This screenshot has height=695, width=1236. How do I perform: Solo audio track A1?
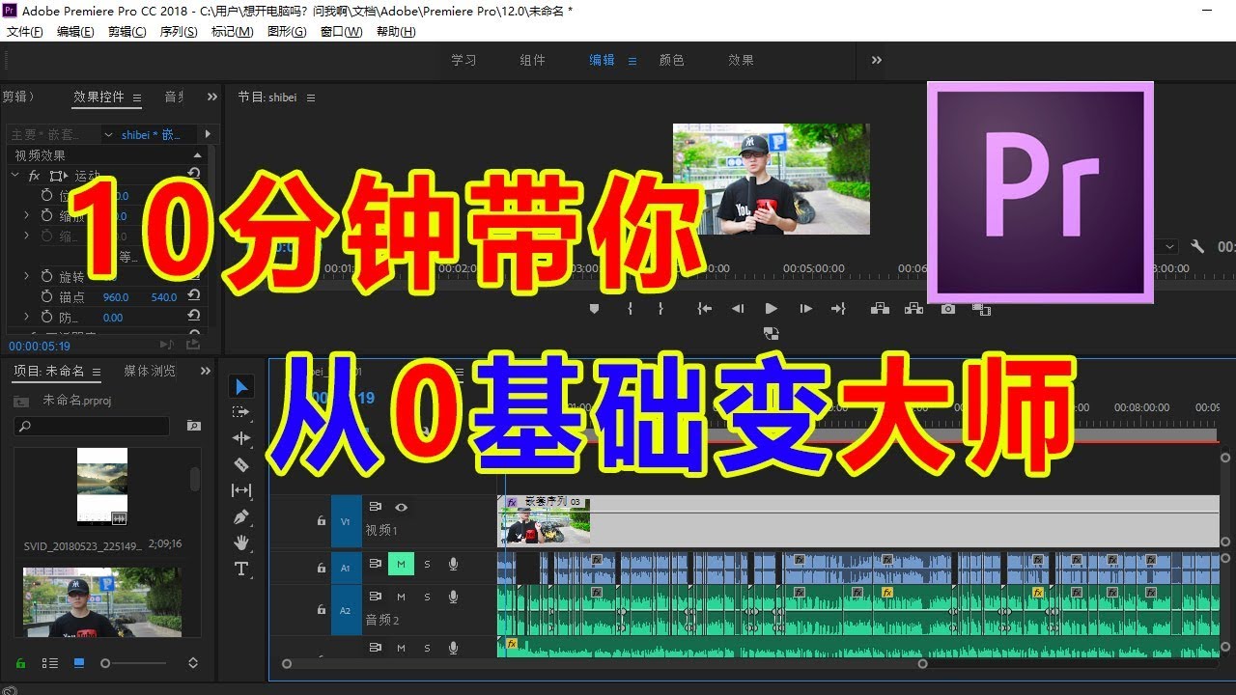coord(427,565)
